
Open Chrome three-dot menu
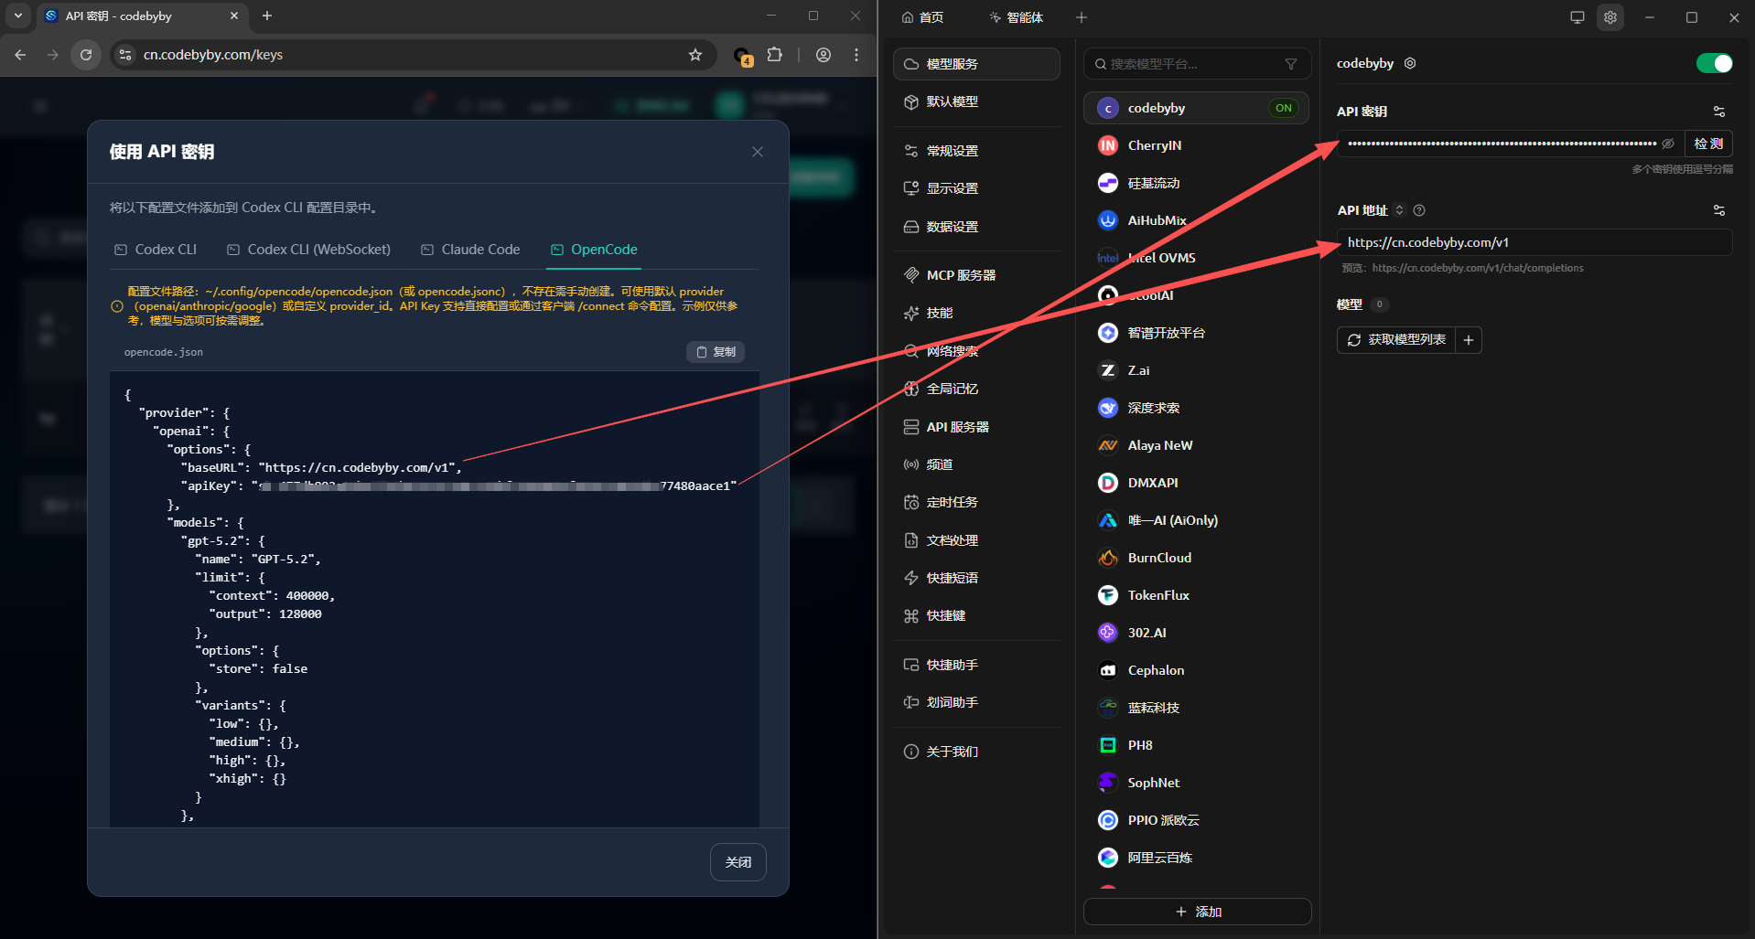[856, 55]
